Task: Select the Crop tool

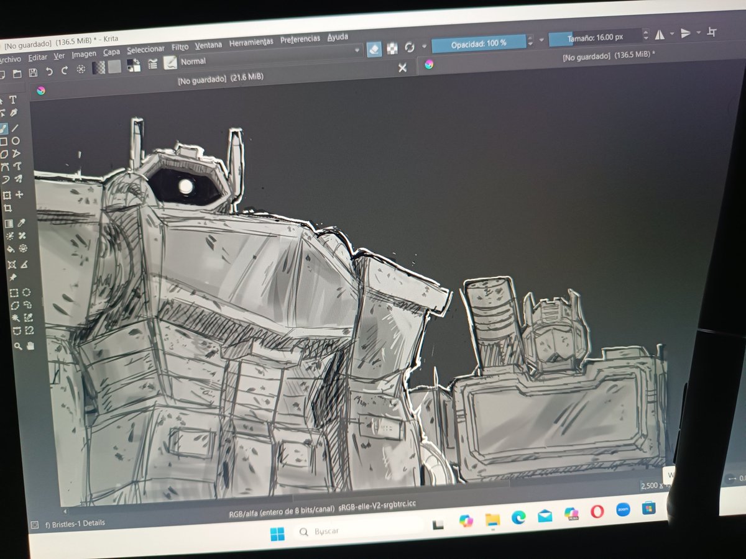Action: (x=7, y=209)
